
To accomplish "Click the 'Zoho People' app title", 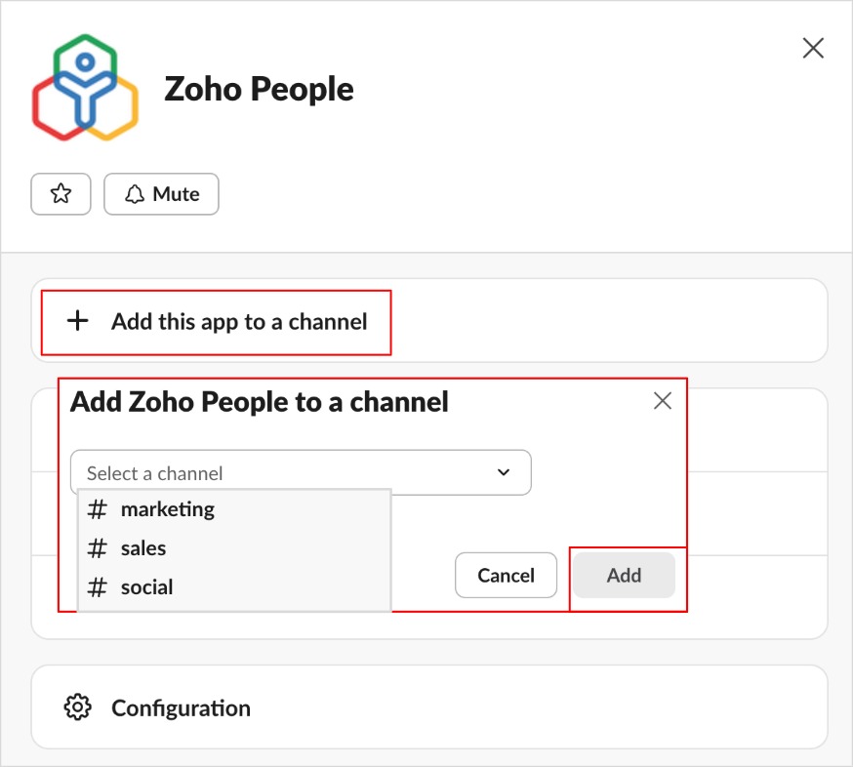I will pyautogui.click(x=259, y=89).
